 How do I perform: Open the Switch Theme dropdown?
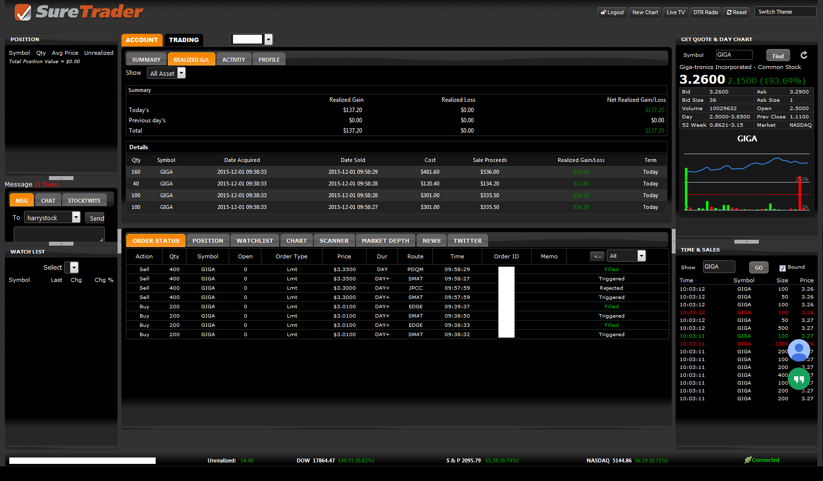[x=785, y=12]
